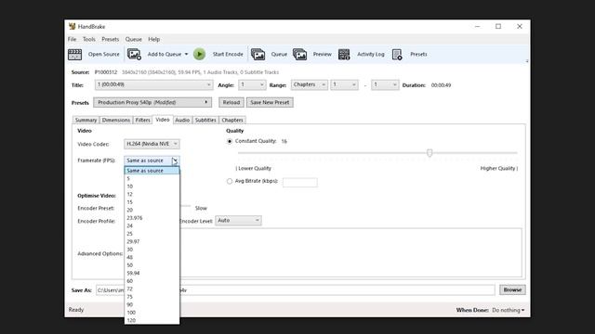Viewport: 595px width, 334px height.
Task: Choose 120 fps in framerate list
Action: (152, 320)
